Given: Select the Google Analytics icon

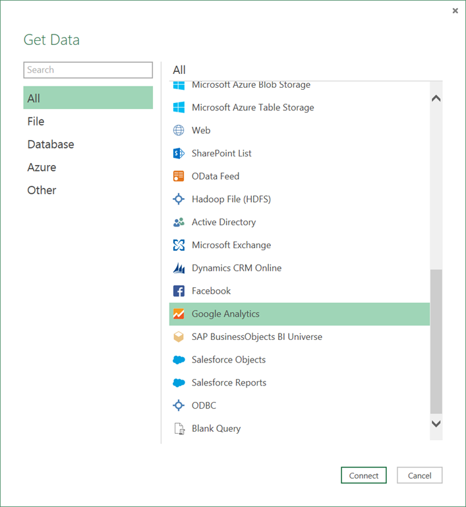Looking at the screenshot, I should 179,314.
